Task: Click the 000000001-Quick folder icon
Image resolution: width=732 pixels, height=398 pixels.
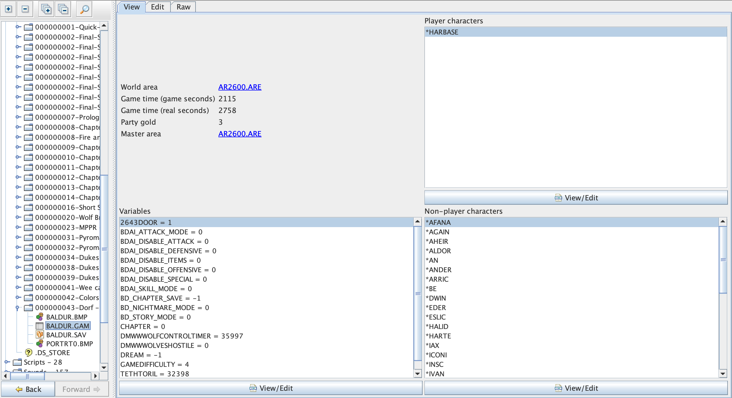Action: [x=28, y=27]
